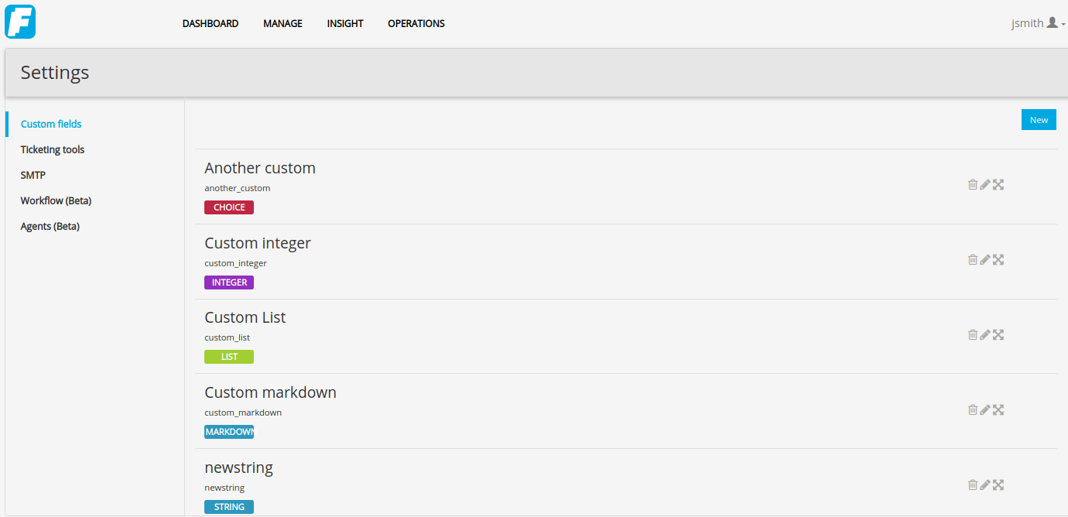Expand the newstring row details

998,484
